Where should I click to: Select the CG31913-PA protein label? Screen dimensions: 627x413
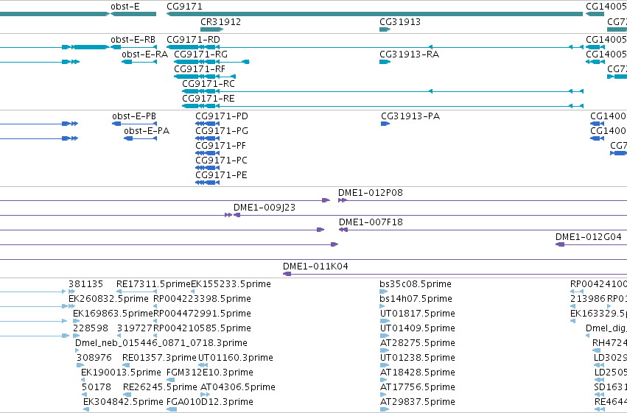pyautogui.click(x=410, y=116)
